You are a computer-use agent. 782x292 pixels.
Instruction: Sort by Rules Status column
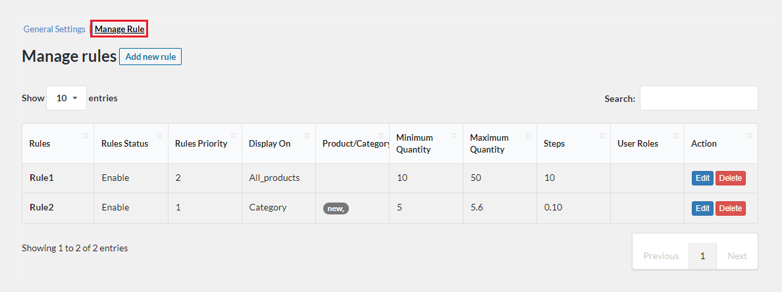click(x=124, y=143)
